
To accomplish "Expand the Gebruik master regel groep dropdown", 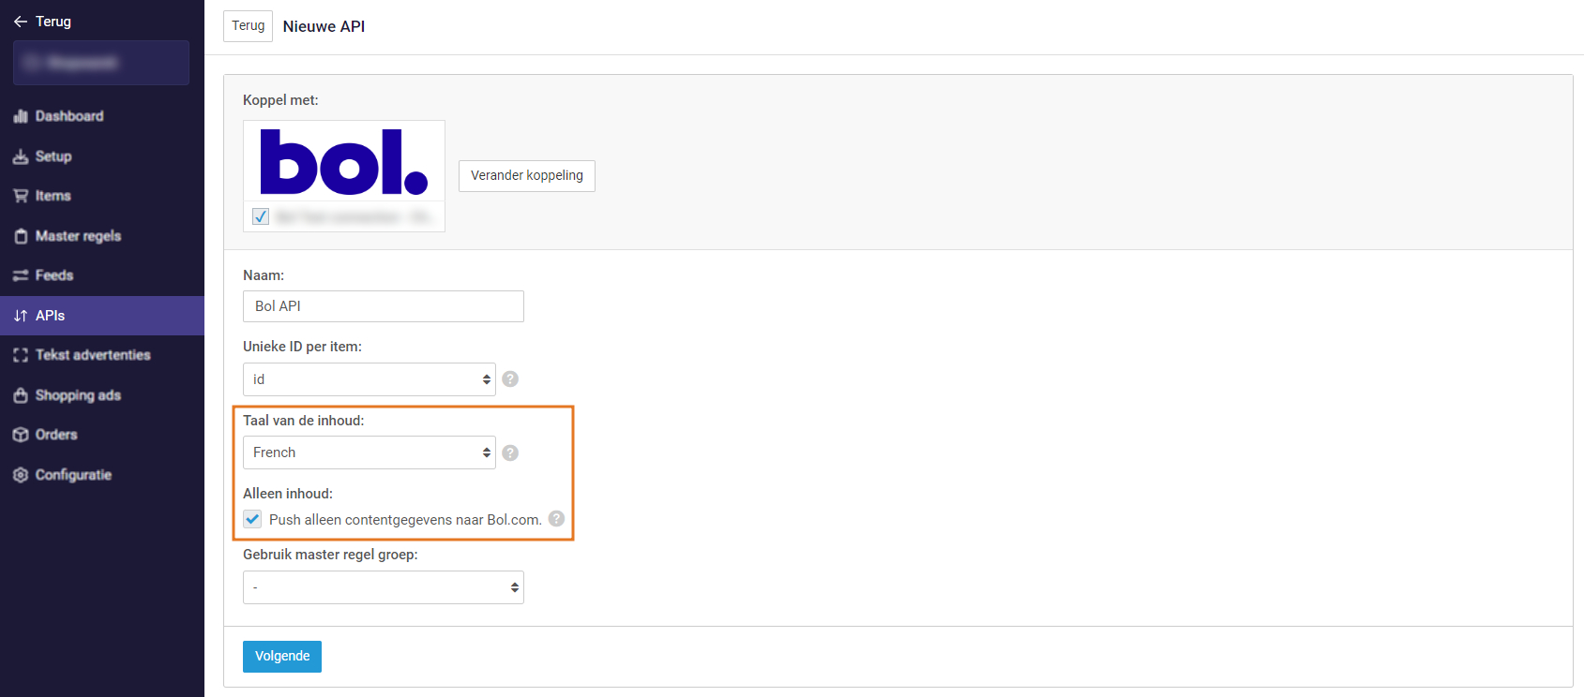I will (384, 587).
